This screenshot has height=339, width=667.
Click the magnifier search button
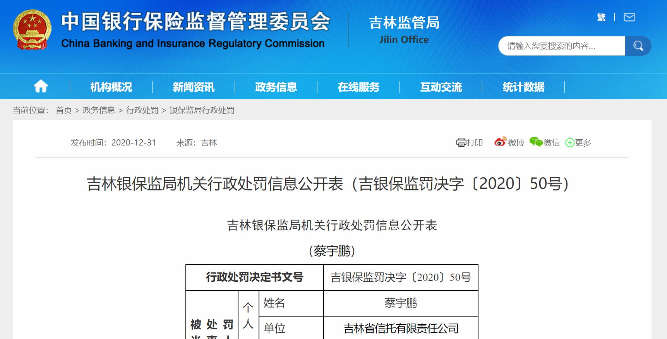(638, 46)
